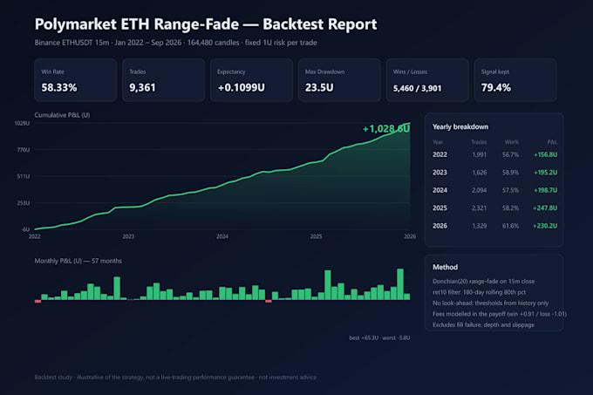Screen dimensions: 593x395
Task: Select the -6U y-axis label
Action: pos(25,229)
